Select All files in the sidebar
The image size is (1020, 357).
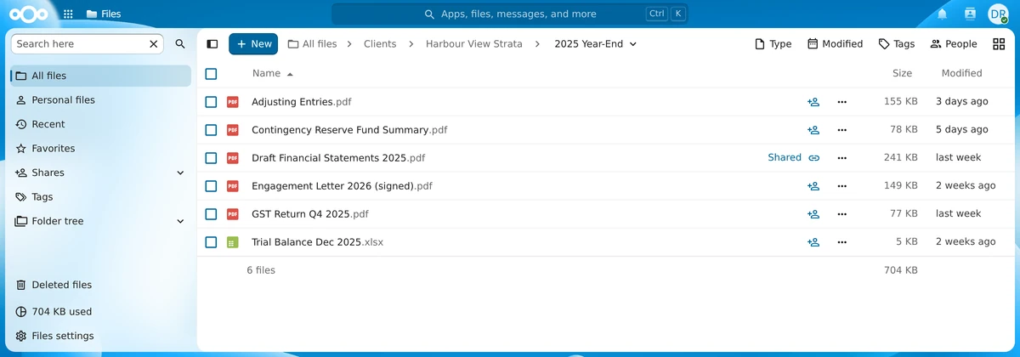click(x=100, y=76)
